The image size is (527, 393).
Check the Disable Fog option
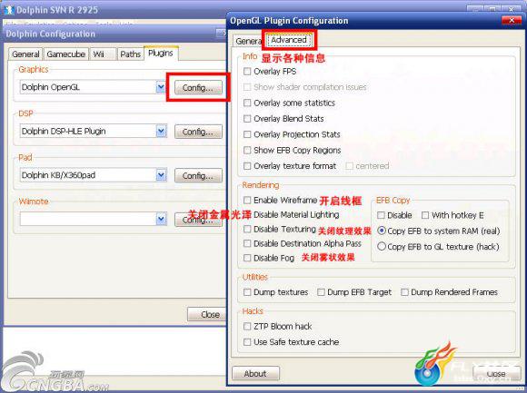(x=247, y=258)
